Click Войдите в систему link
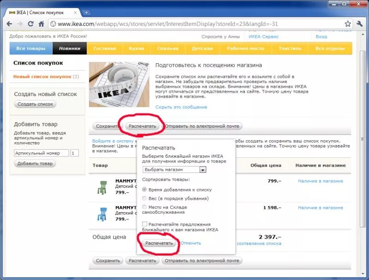369x280 pixels. pyautogui.click(x=113, y=141)
